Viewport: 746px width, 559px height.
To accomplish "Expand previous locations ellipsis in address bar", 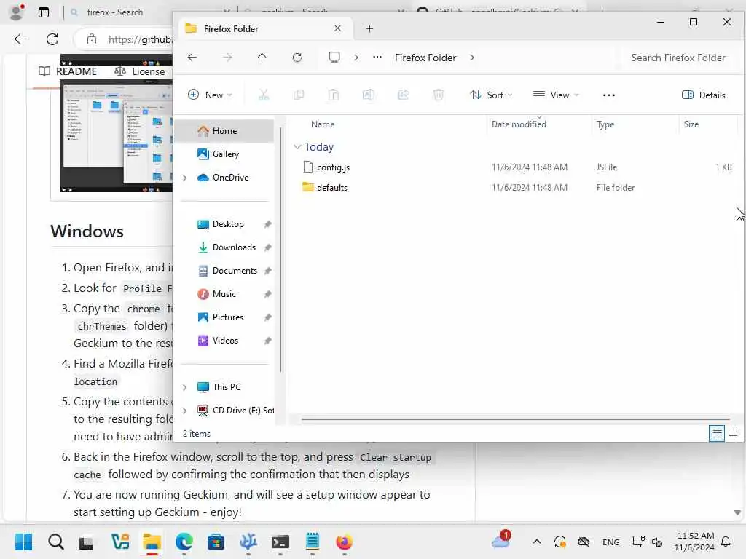I will click(x=377, y=58).
